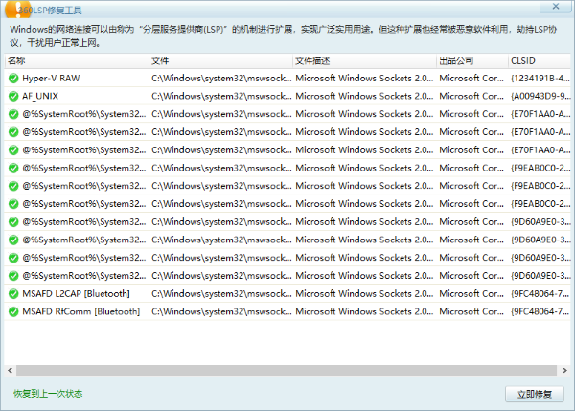Click the horizontal scrollbar left arrow
Screen dimensions: 575x411
click(x=10, y=371)
